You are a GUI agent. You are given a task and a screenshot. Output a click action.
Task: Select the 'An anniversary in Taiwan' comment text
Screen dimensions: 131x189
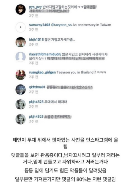point(92,25)
